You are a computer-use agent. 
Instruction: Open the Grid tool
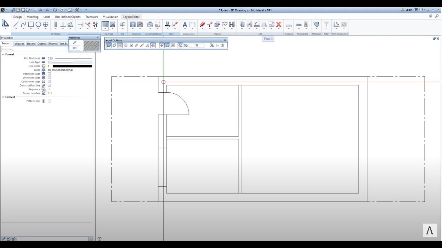click(x=123, y=24)
